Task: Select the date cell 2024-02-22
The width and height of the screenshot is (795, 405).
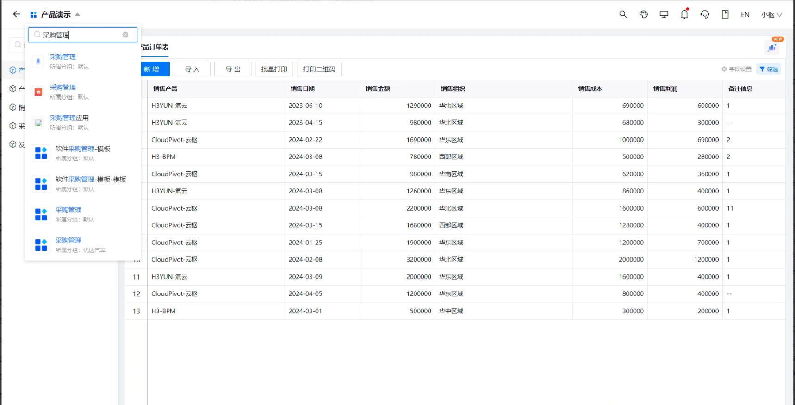Action: 322,140
